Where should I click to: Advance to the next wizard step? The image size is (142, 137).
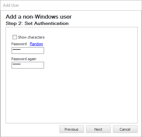(98, 129)
